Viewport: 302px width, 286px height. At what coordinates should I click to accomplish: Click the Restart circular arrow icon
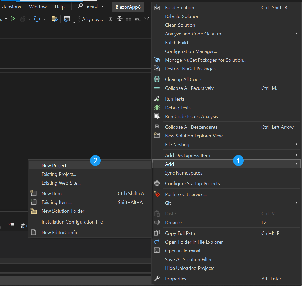click(37, 19)
